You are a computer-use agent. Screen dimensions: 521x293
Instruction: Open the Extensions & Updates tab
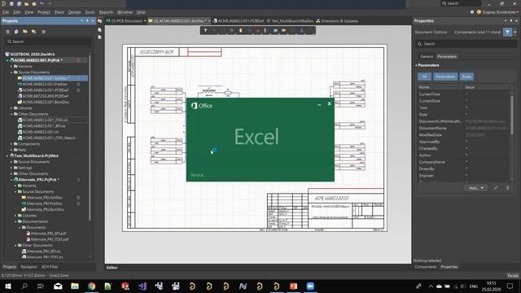[337, 21]
